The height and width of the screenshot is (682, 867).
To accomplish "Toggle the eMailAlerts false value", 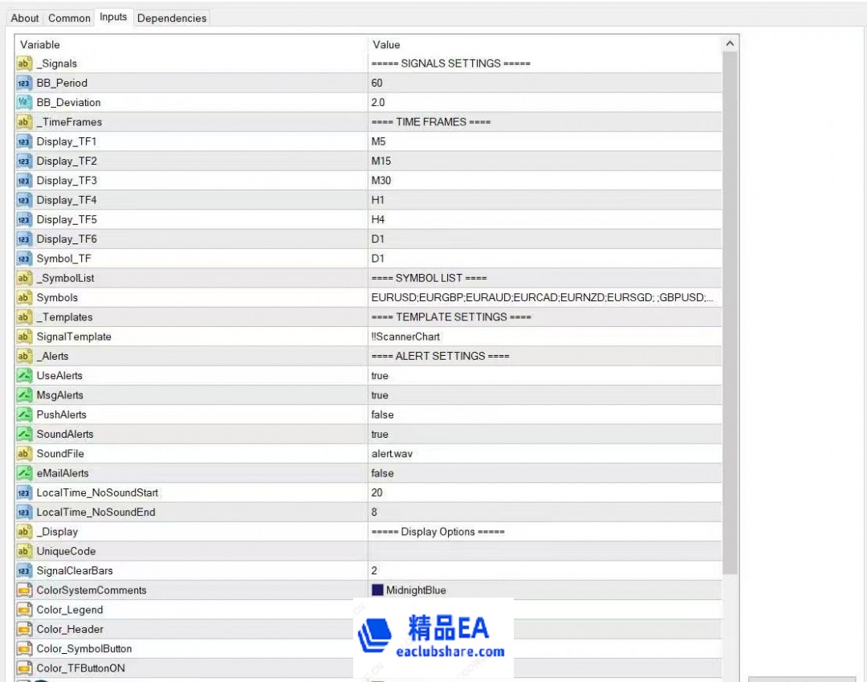I will pyautogui.click(x=382, y=473).
